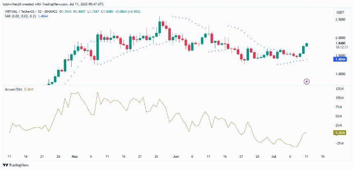This screenshot has height=170, width=354.
Task: Click the 125M level on Accum/Dist scale
Action: point(340,89)
